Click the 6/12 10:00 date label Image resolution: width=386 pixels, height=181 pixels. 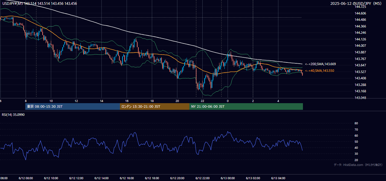click(x=51, y=178)
